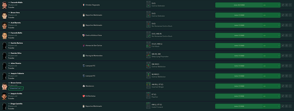The height and width of the screenshot is (111, 294).
Task: Expand the chevron on Facundo Bello's Joins 1/1/2022 bar
Action: coord(279,36)
